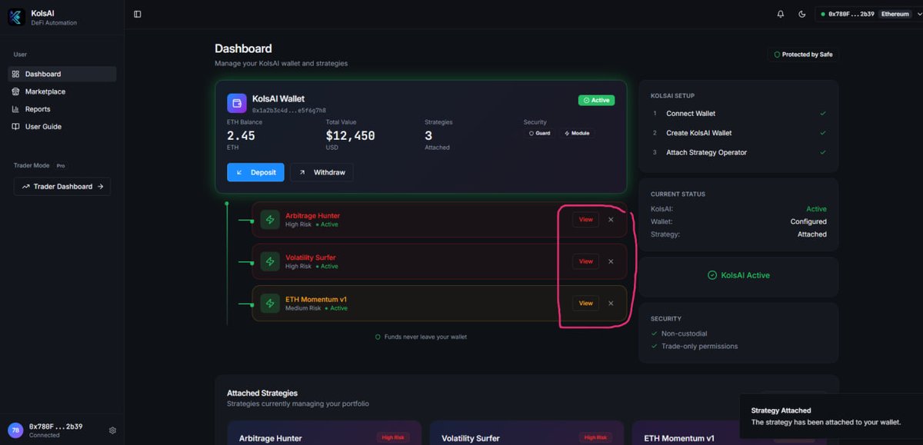
Task: Switch theme with the moon icon
Action: 802,14
